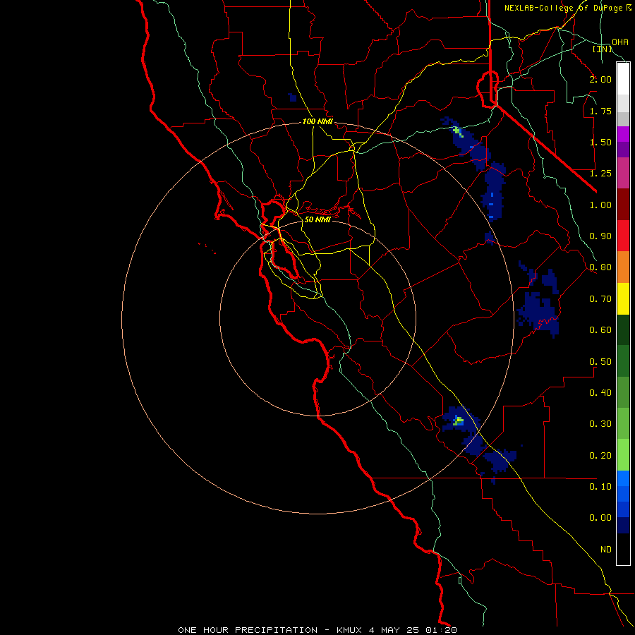This screenshot has width=635, height=635.
Task: Select the 0.60 legend value
Action: (x=600, y=330)
